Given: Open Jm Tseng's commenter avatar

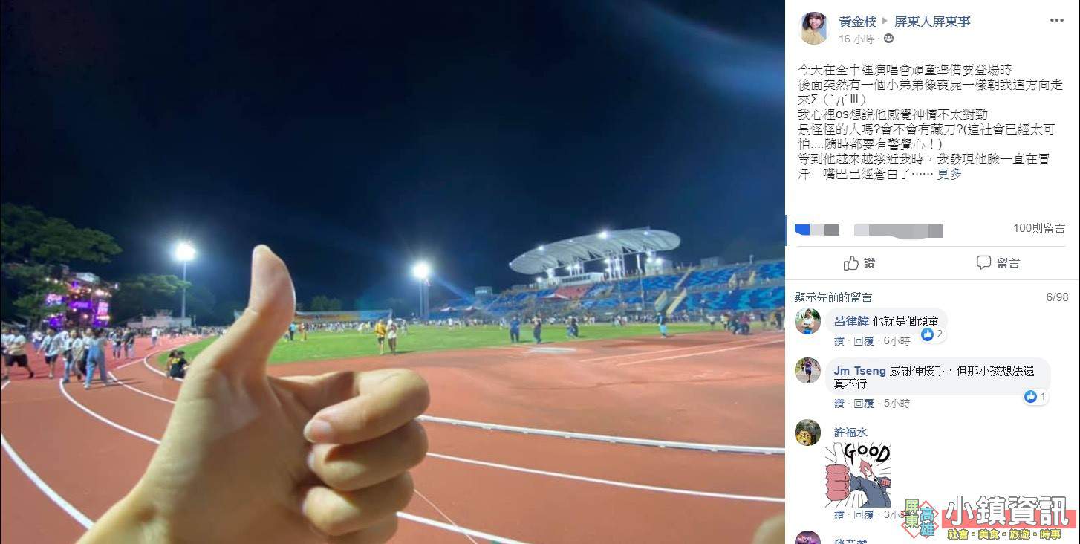Looking at the screenshot, I should pyautogui.click(x=807, y=370).
